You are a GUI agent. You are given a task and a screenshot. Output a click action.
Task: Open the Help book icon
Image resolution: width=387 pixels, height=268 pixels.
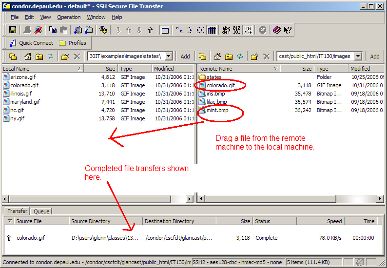pos(277,30)
